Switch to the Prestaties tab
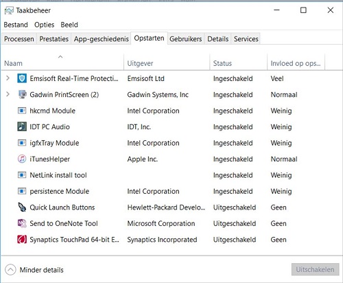 click(x=54, y=39)
